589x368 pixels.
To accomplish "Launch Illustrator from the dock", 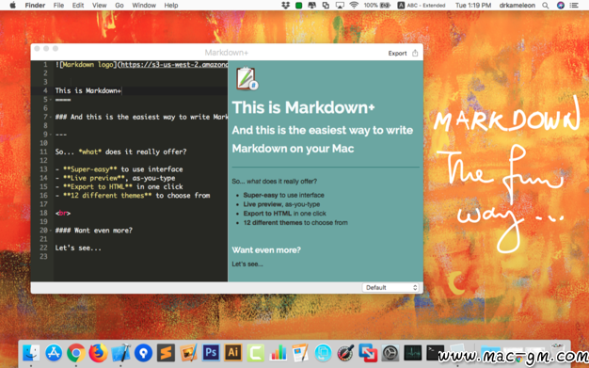I will click(233, 353).
